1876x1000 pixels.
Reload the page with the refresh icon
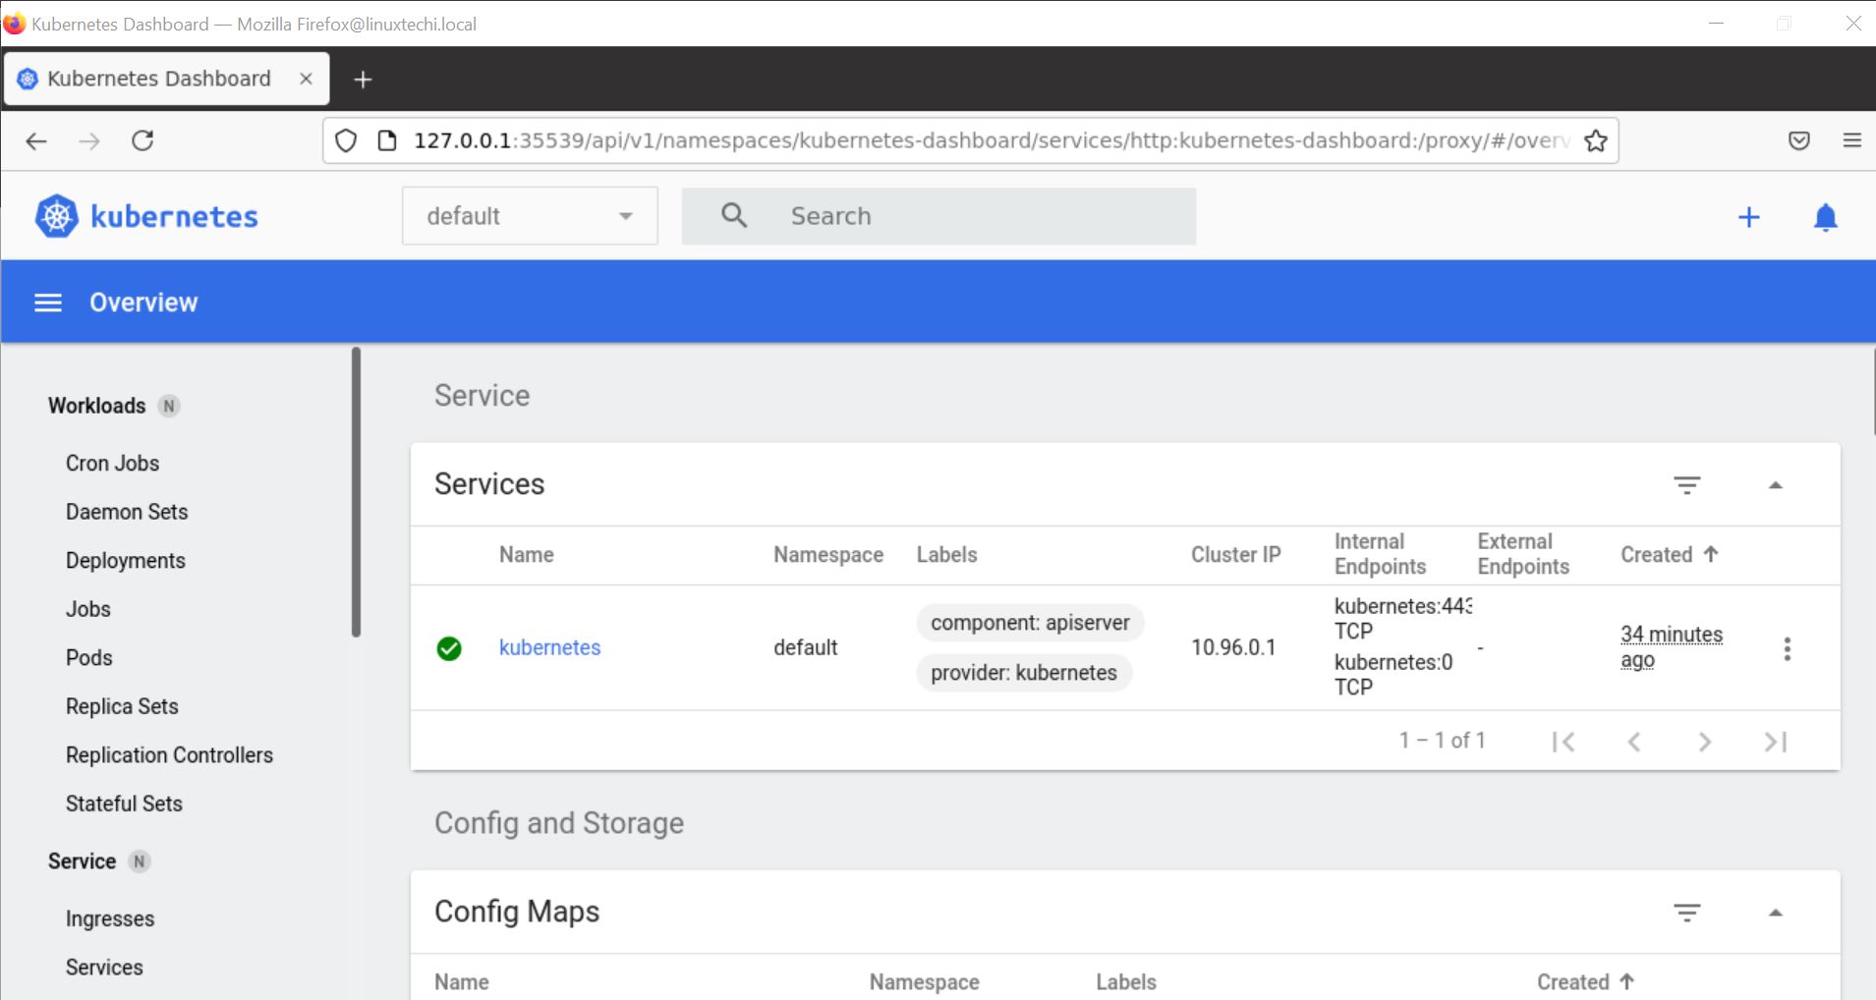pyautogui.click(x=142, y=140)
